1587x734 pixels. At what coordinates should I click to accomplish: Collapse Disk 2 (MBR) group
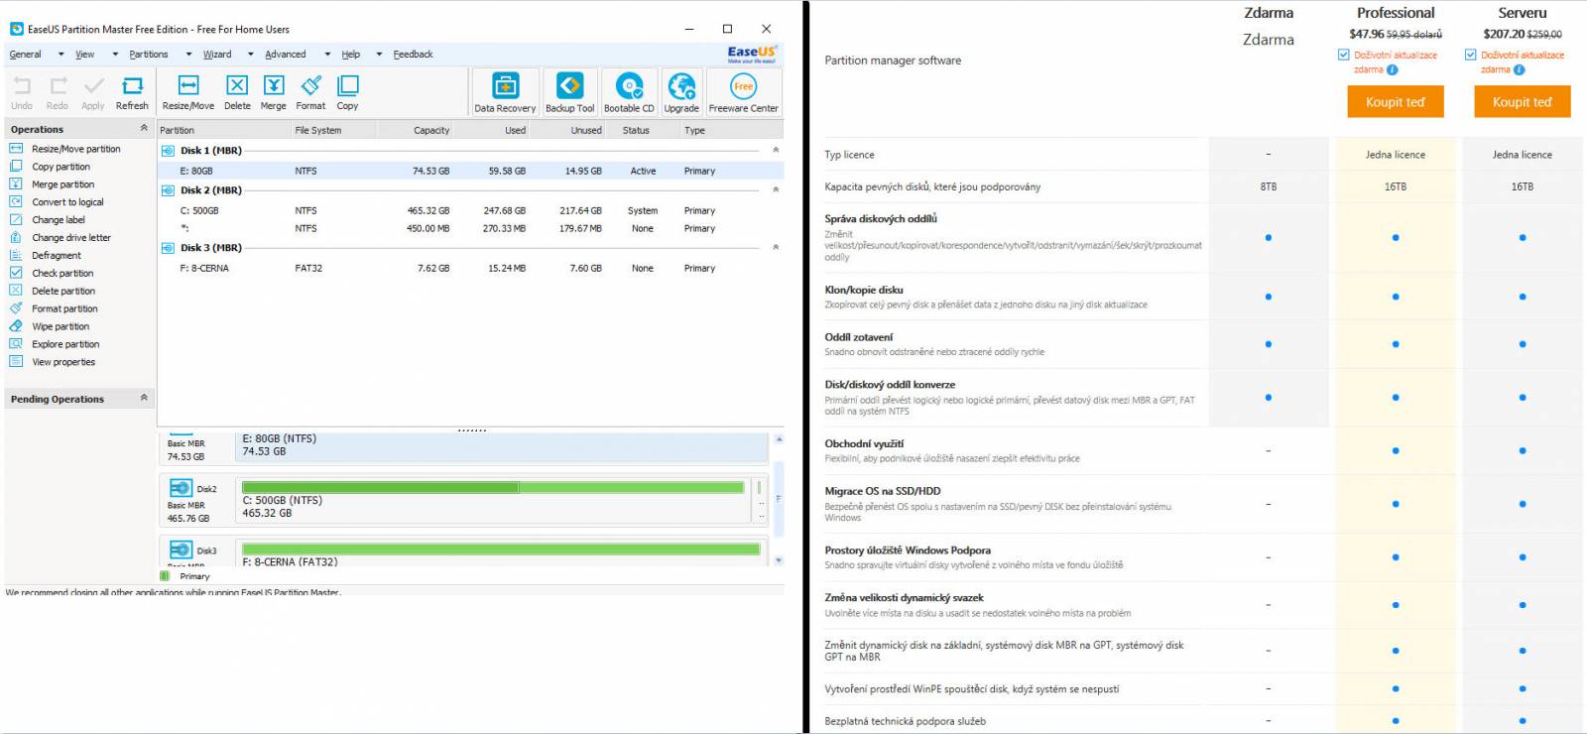pos(776,189)
